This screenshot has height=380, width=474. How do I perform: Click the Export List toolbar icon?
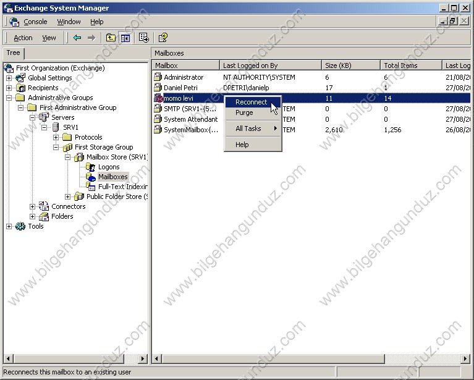(x=144, y=38)
